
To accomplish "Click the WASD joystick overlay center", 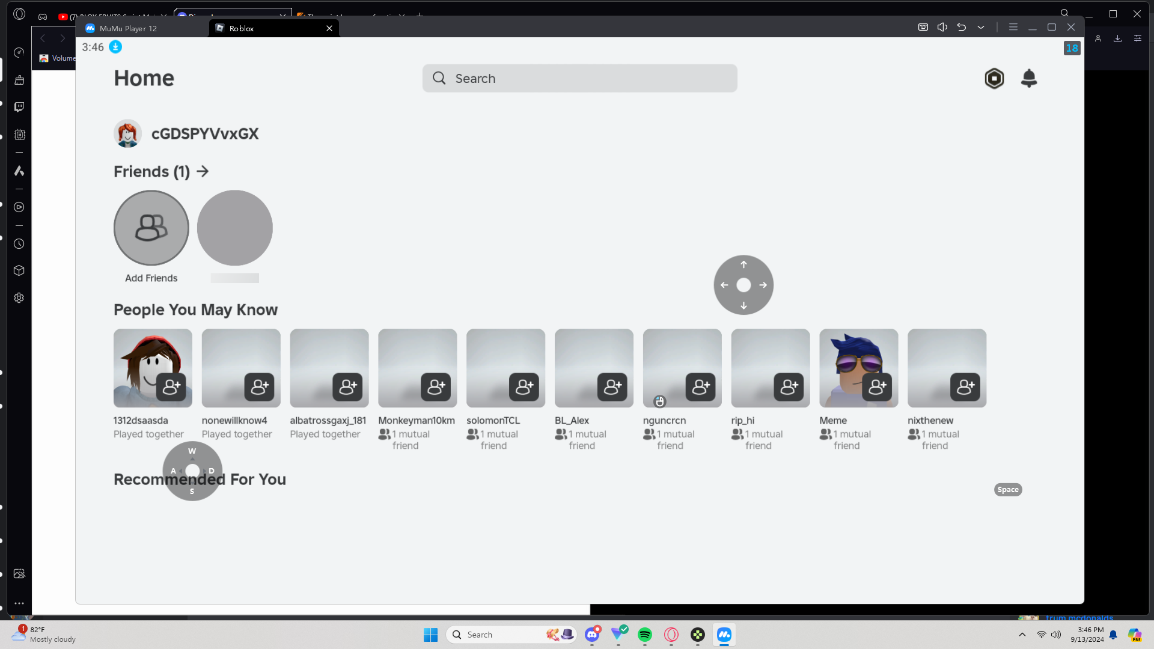I will (192, 471).
